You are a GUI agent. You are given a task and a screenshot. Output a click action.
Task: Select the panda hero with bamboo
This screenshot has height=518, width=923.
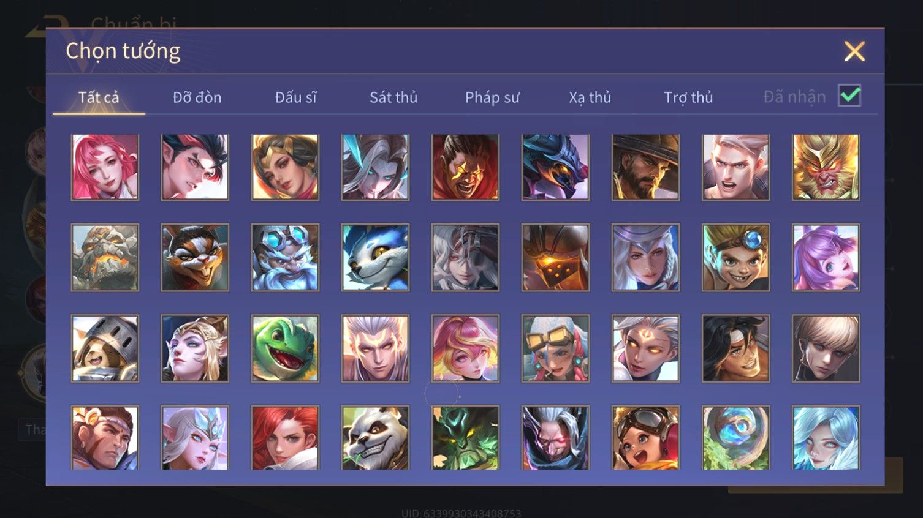(x=375, y=438)
